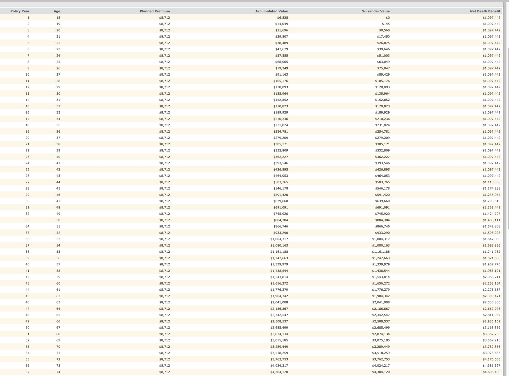The height and width of the screenshot is (376, 509).
Task: Click surrender value $804,384
Action: tap(382, 220)
